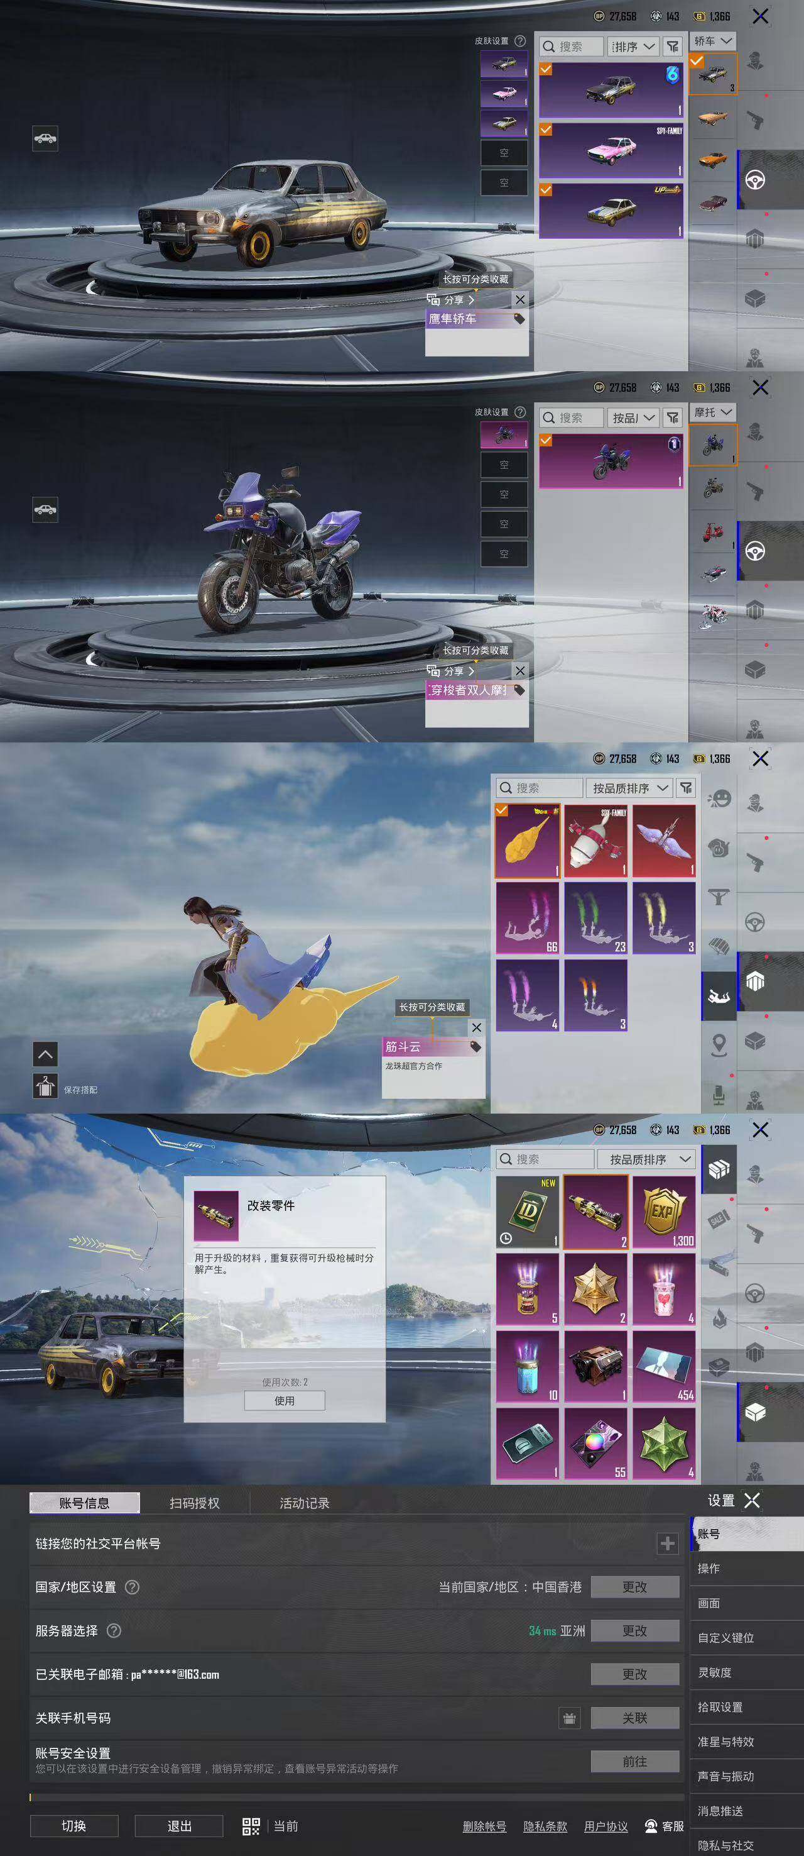Click the search field on 筋斗云 screen
Viewport: 804px width, 1856px height.
click(x=540, y=788)
